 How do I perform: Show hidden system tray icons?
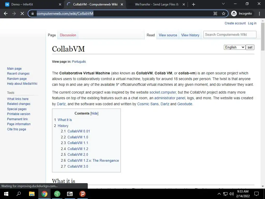click(219, 194)
